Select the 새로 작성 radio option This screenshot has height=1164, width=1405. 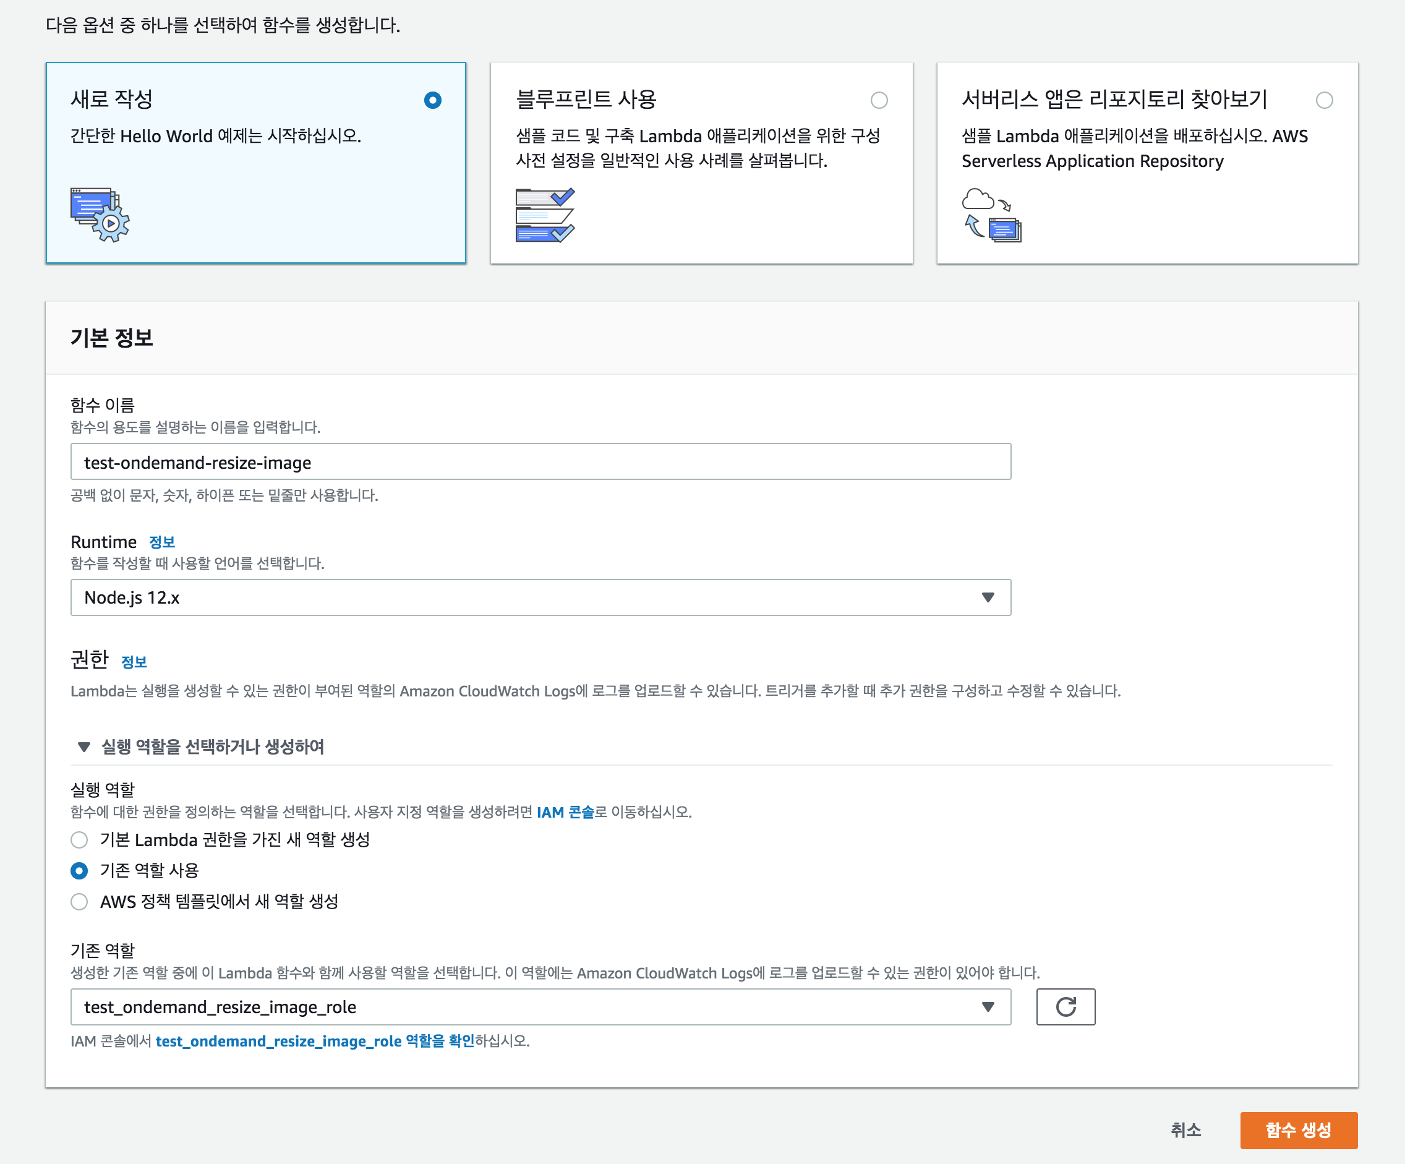[433, 100]
